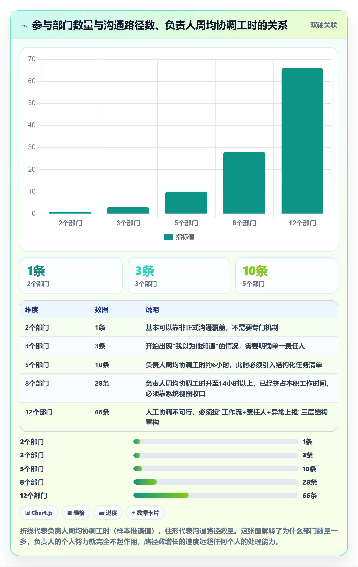
Task: Click the 说明 column header
Action: click(x=152, y=310)
